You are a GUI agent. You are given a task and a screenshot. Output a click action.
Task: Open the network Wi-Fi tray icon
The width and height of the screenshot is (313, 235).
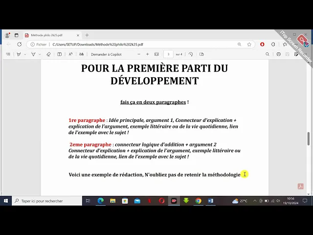pyautogui.click(x=273, y=201)
